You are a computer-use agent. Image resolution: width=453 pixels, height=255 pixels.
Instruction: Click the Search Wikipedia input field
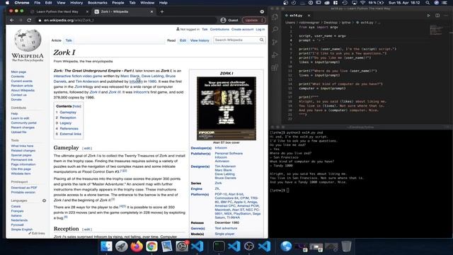(236, 40)
